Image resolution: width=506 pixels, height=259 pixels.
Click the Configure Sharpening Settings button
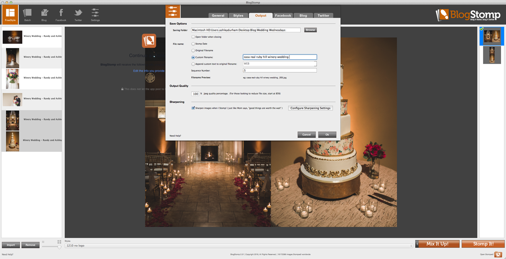click(309, 108)
